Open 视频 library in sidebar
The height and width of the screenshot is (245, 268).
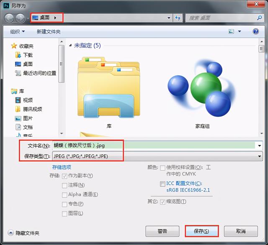(24, 100)
